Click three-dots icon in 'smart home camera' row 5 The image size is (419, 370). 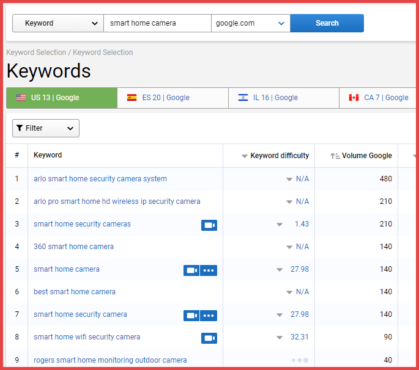209,270
